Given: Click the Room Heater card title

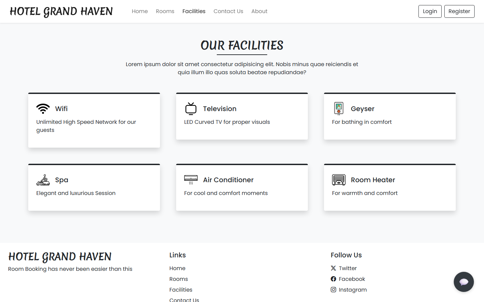Looking at the screenshot, I should [x=373, y=180].
